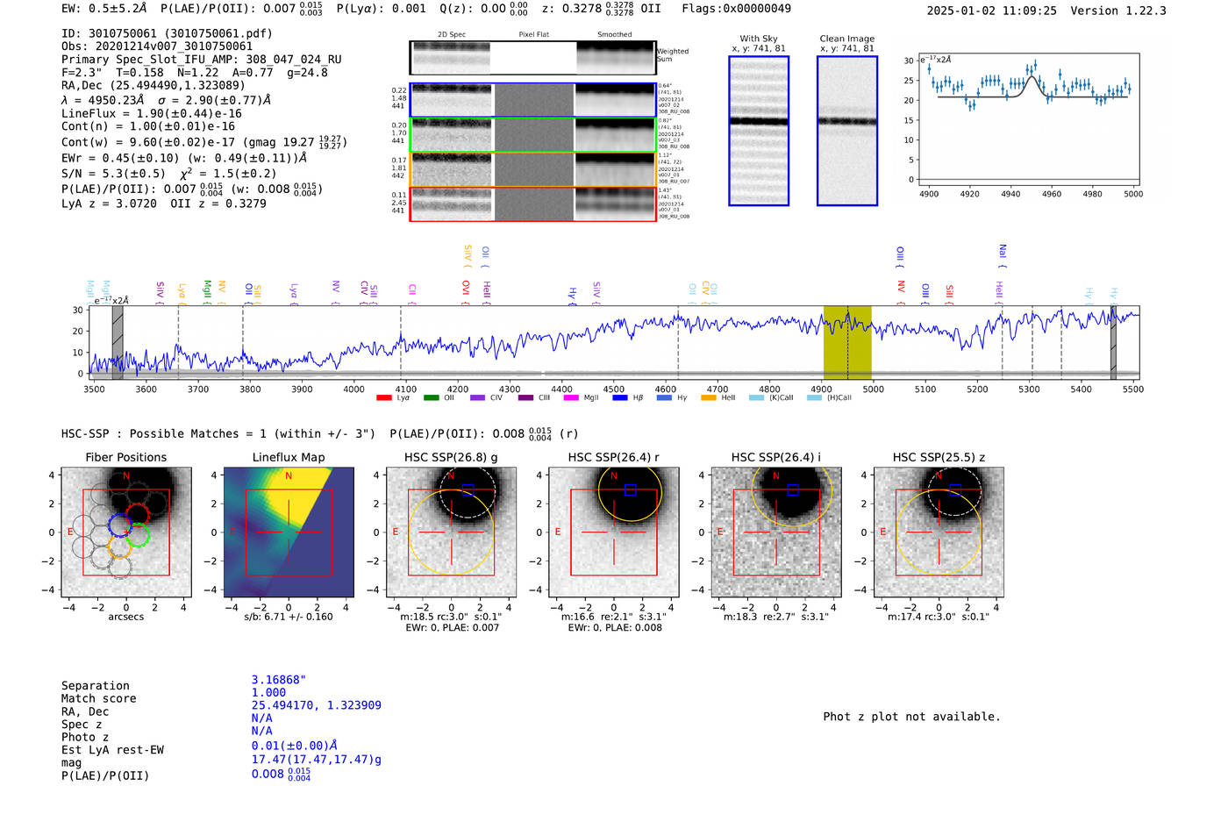Screen dimensions: 1228x836
Task: Select the orange-bordered 2D Spec fiber cutout
Action: click(452, 169)
